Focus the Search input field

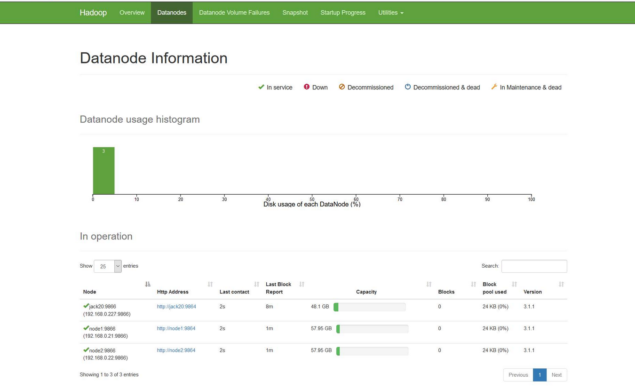[534, 266]
